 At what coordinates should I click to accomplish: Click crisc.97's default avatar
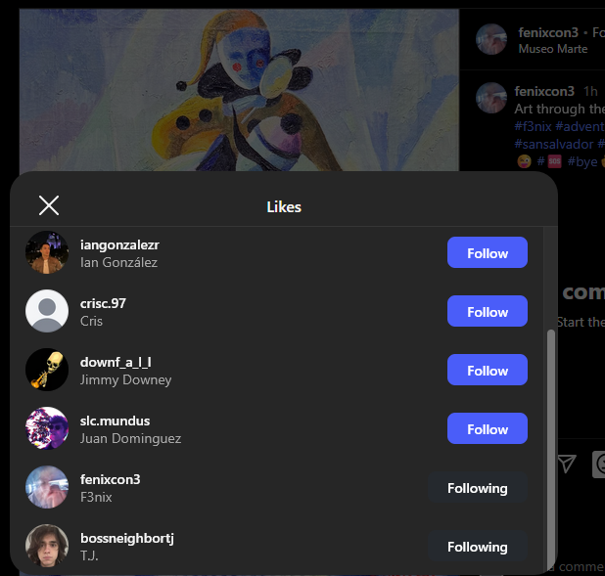point(47,311)
